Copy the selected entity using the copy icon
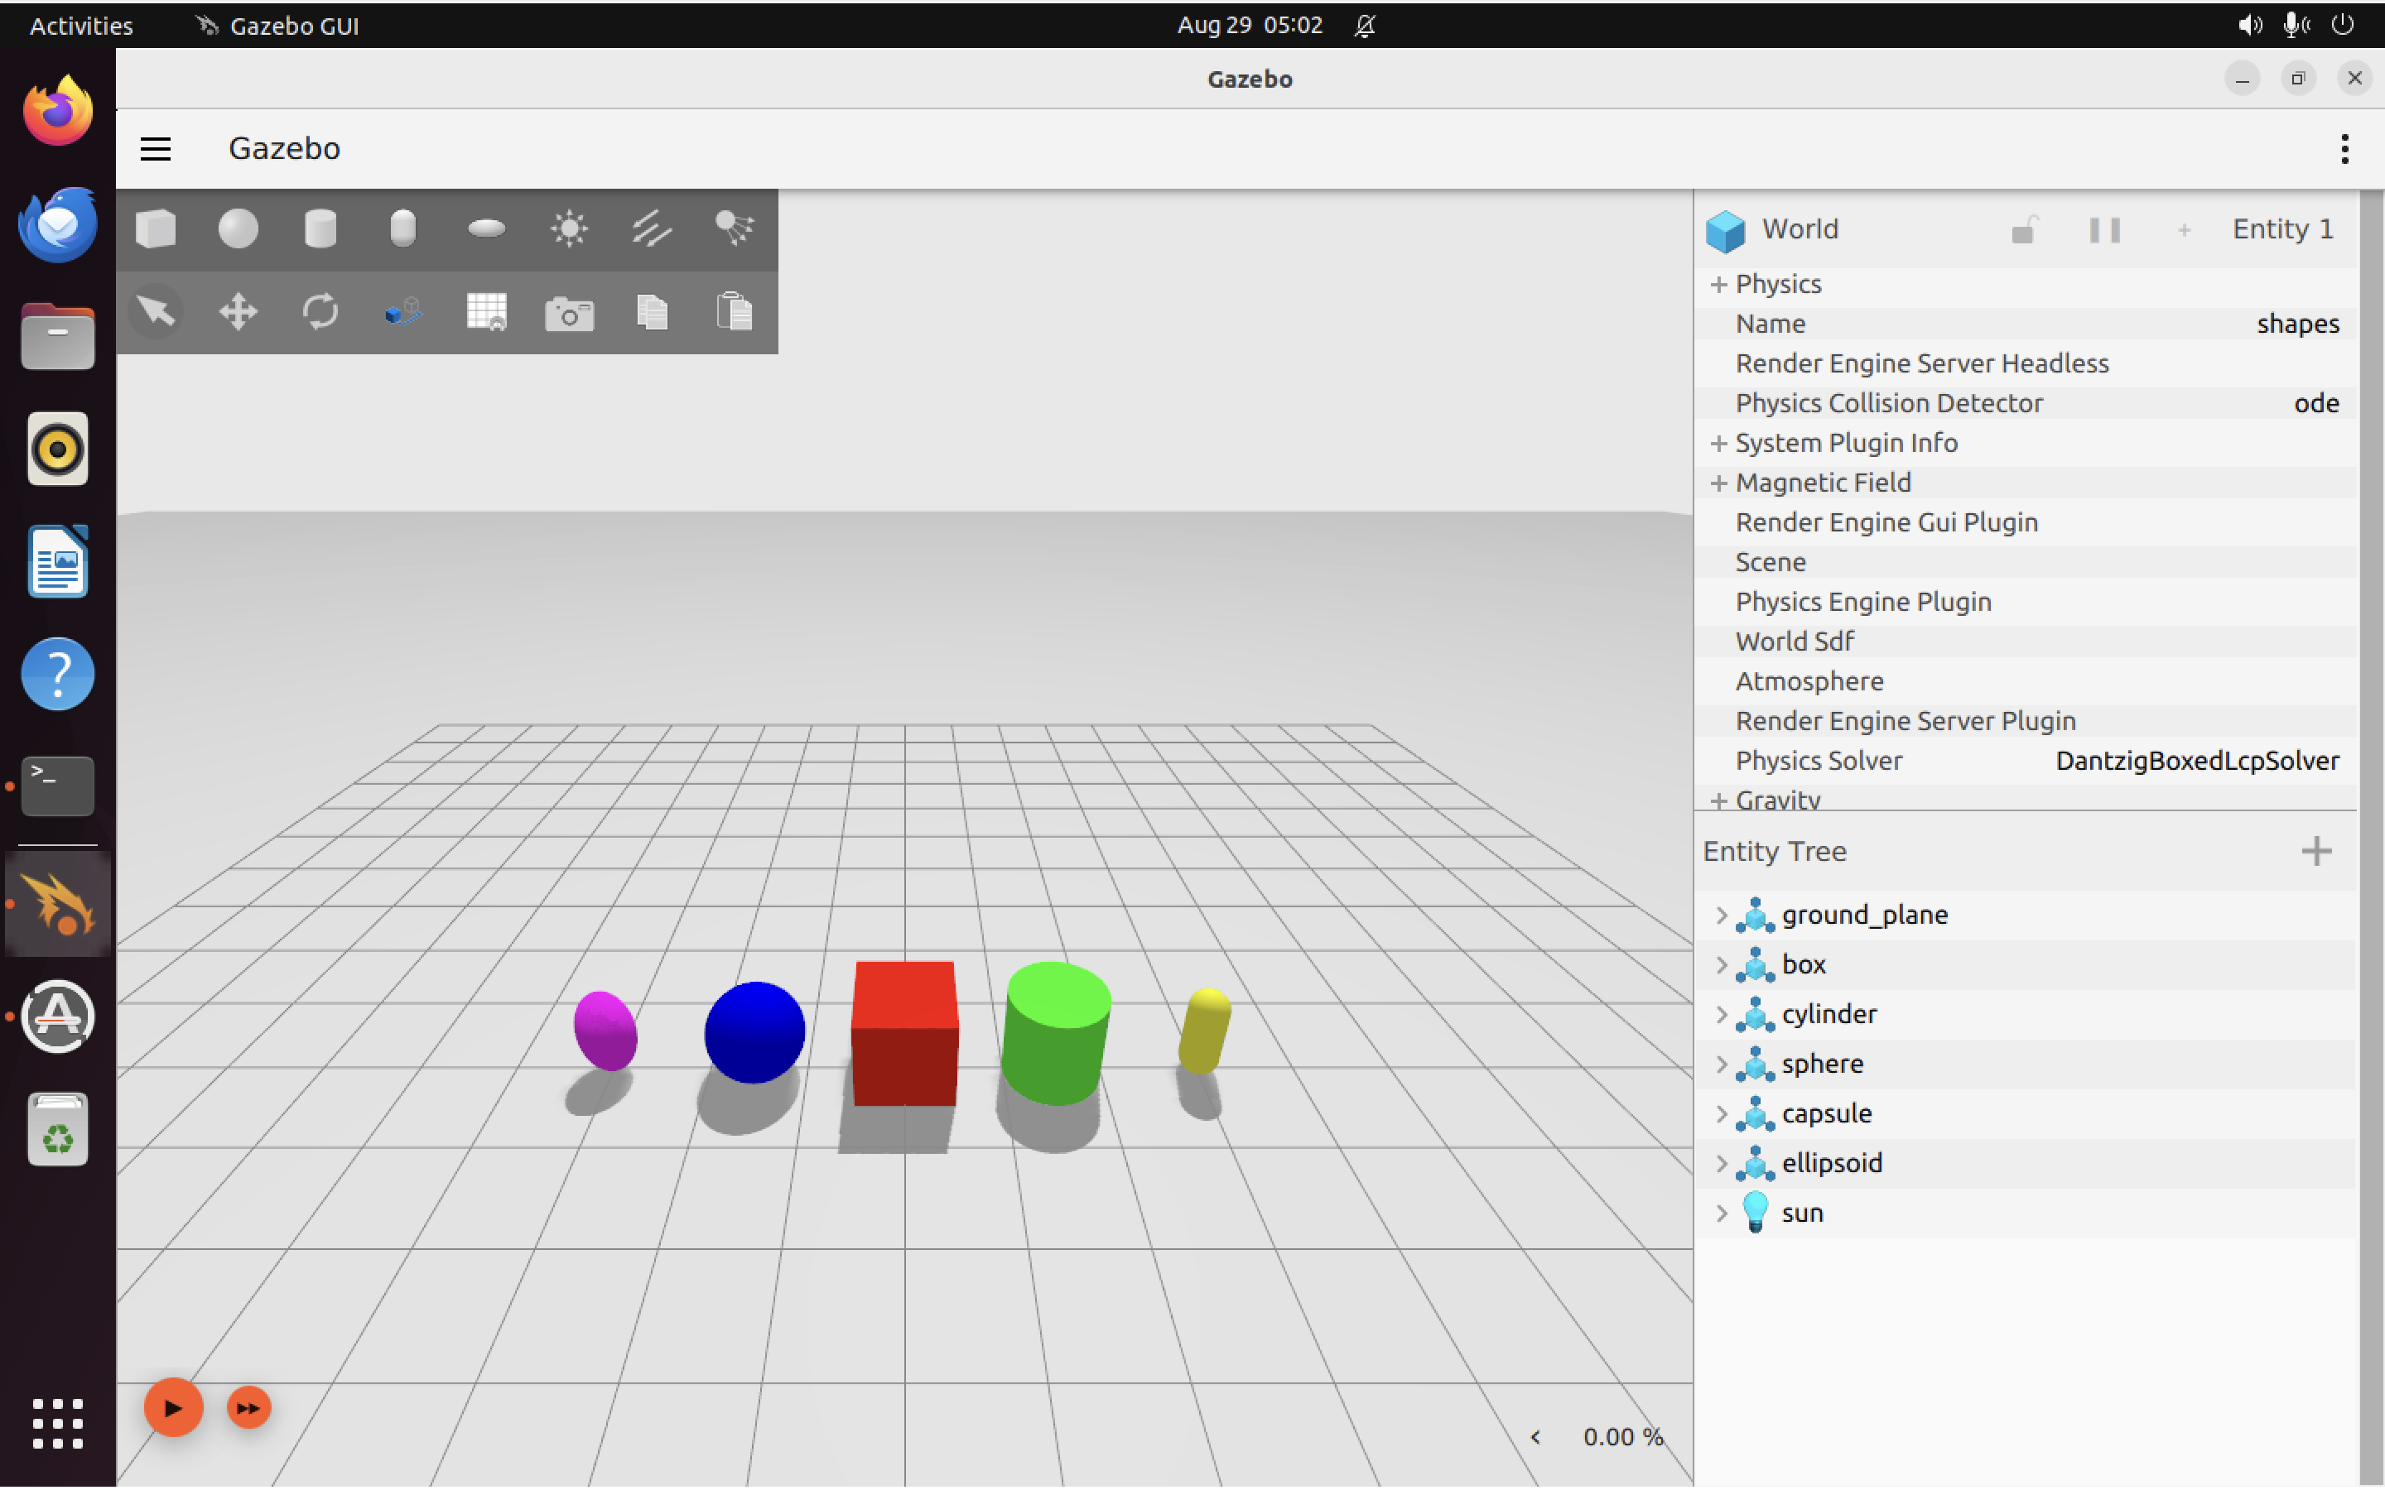 [652, 312]
